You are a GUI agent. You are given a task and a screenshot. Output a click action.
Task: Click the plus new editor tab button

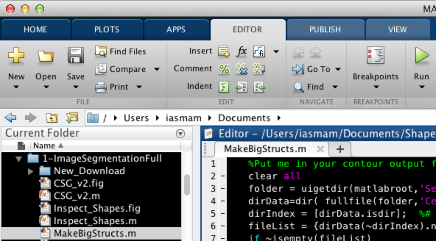coord(340,149)
